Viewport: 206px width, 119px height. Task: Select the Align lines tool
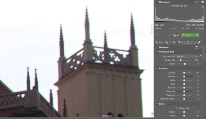pyautogui.click(x=183, y=42)
